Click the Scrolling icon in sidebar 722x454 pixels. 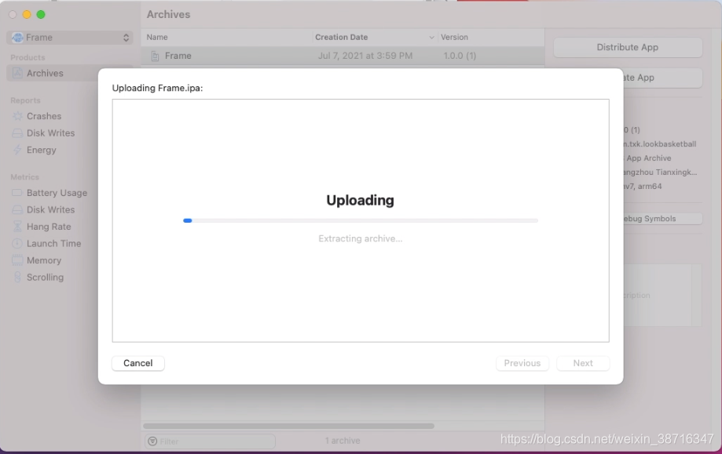point(17,277)
